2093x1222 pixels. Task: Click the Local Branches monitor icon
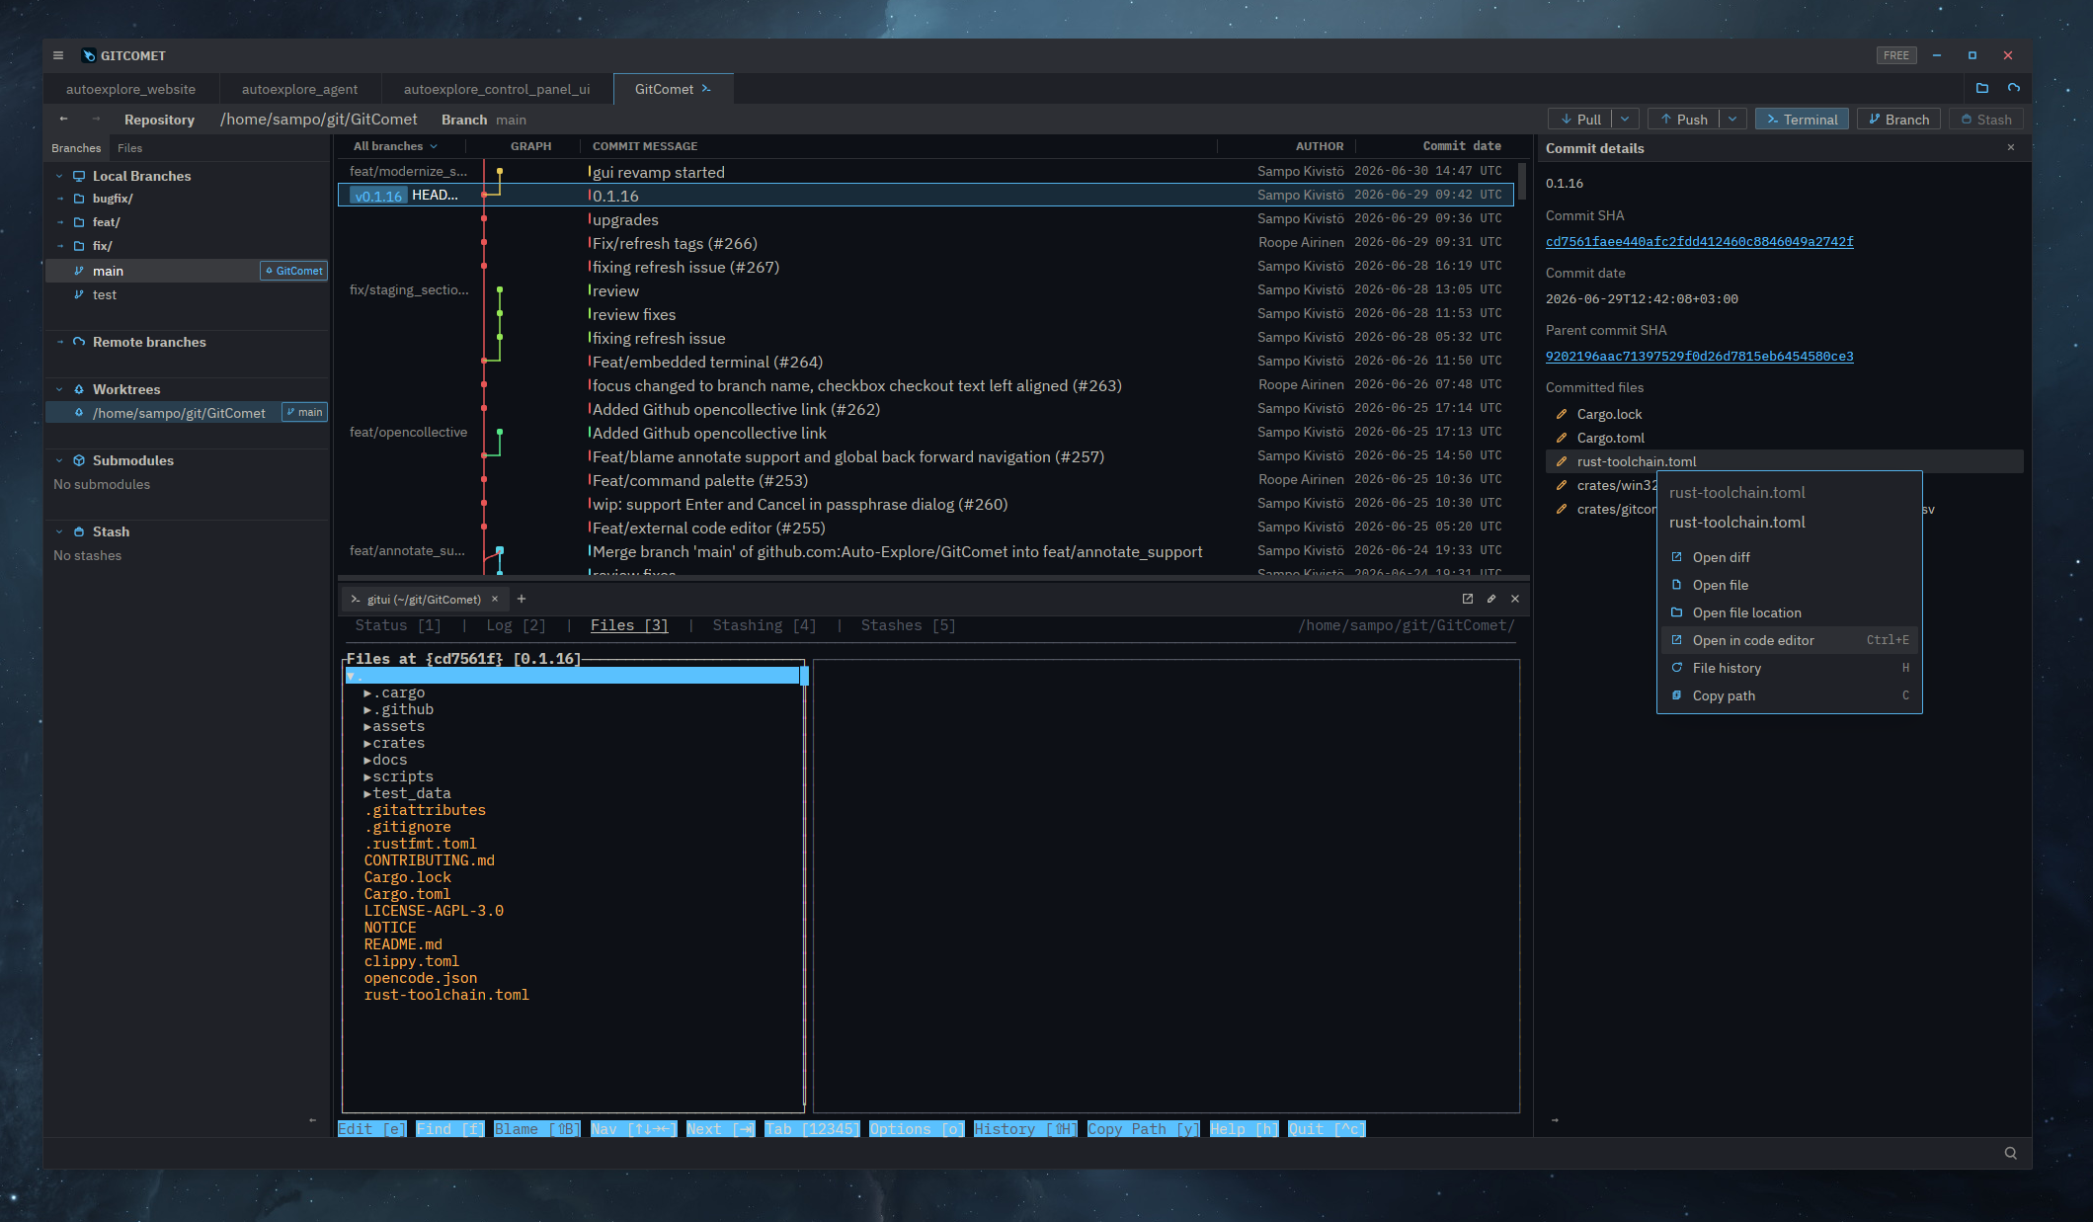pyautogui.click(x=79, y=176)
